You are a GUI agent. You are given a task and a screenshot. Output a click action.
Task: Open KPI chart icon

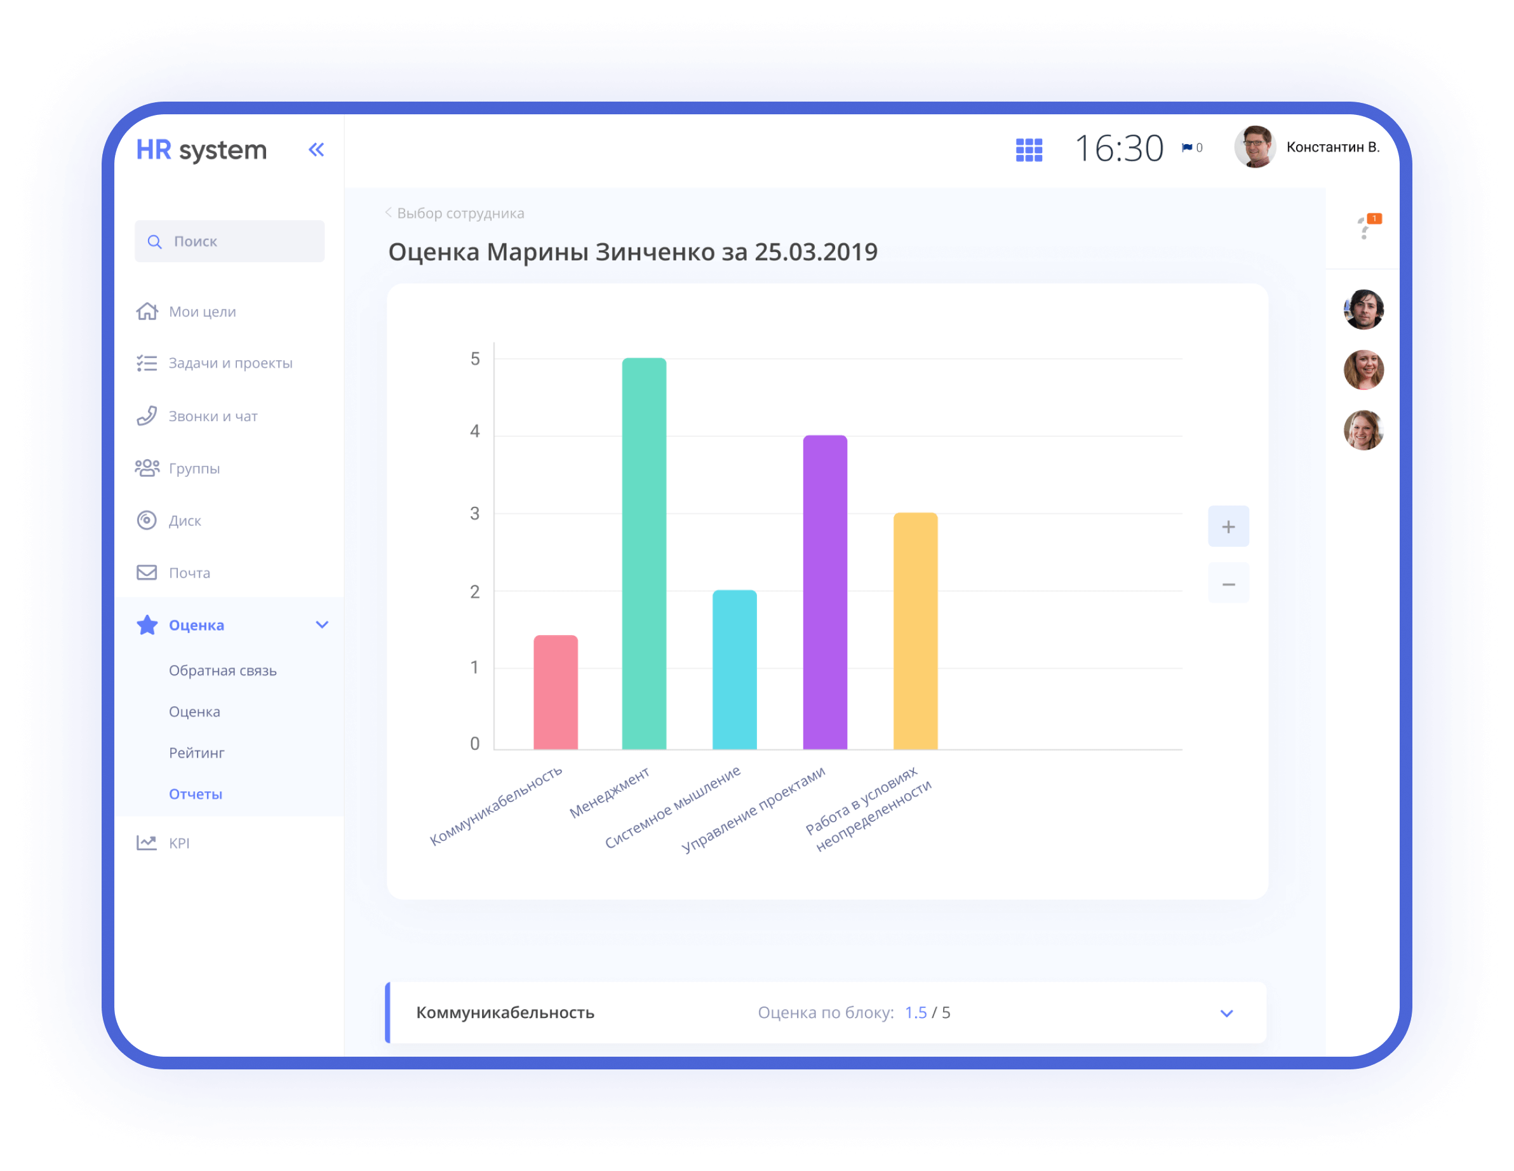click(x=147, y=843)
